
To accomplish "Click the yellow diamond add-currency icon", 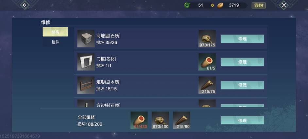I will (212, 5).
